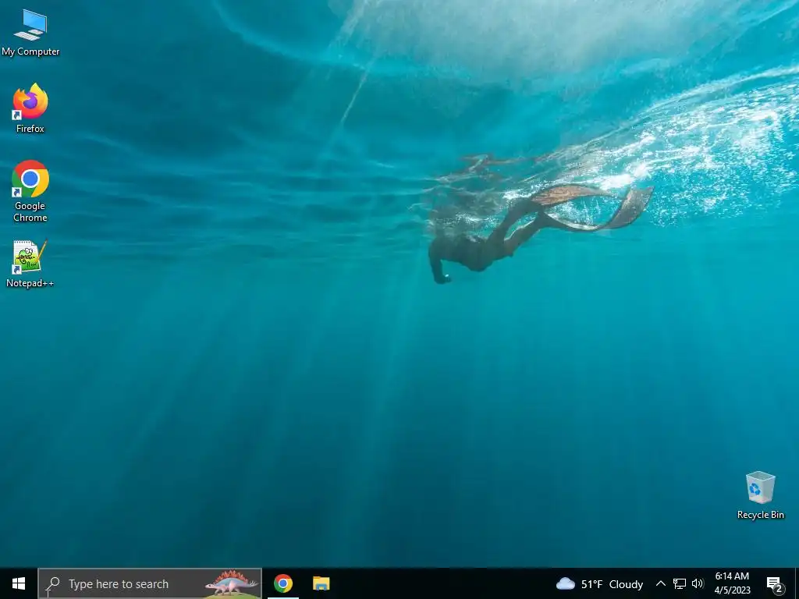Screen dimensions: 799x599
Task: Open the Windows Start menu
Action: point(19,583)
